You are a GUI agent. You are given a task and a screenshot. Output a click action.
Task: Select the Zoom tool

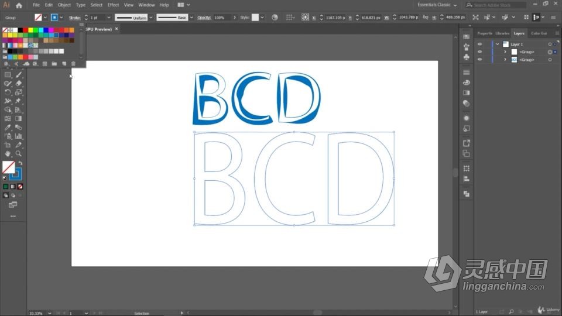point(19,154)
